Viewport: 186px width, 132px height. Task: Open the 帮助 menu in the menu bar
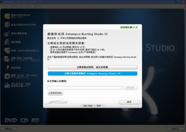38,6
